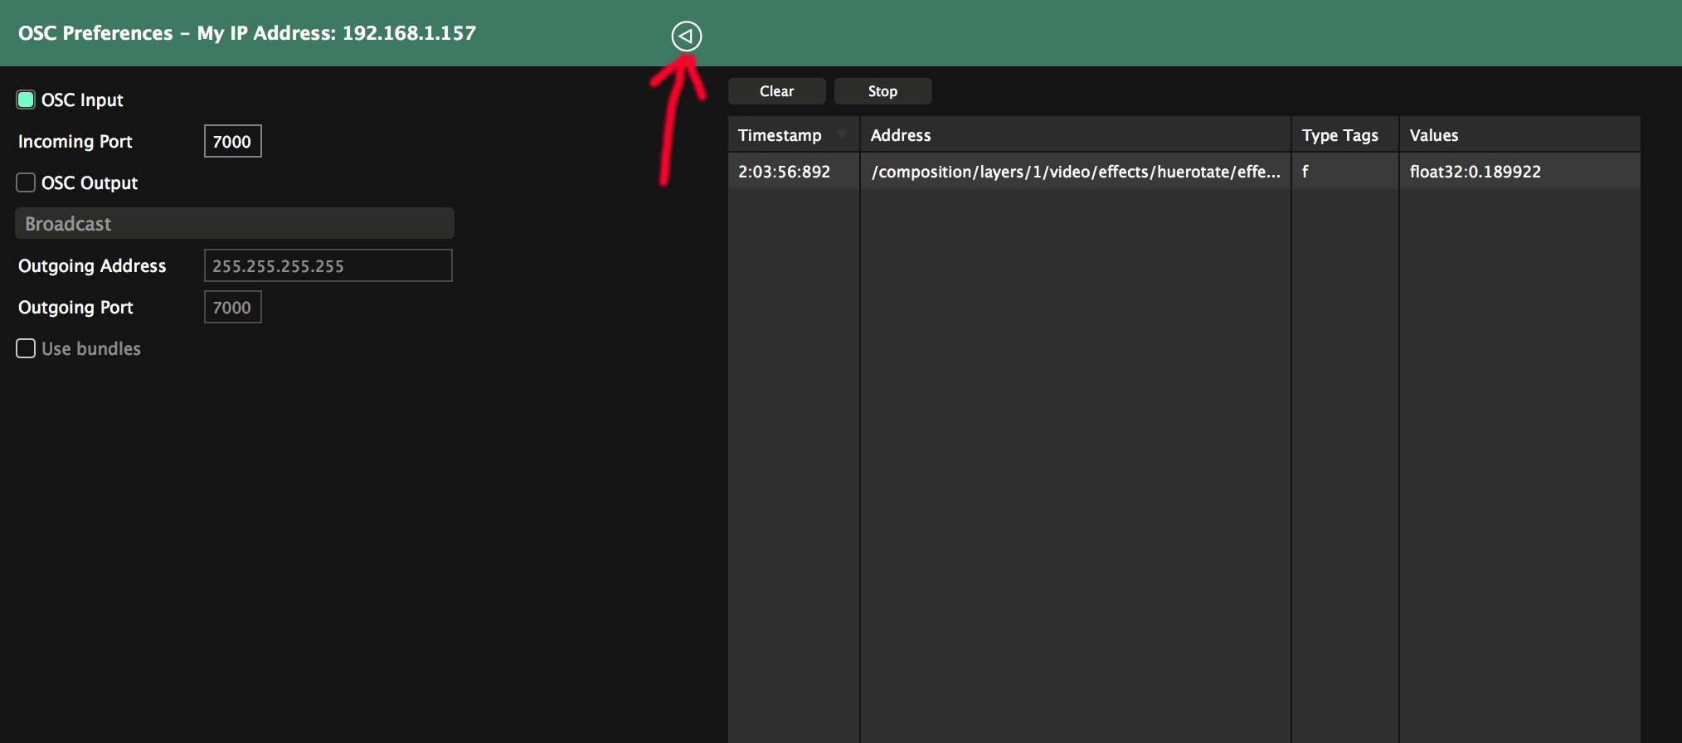
Task: Click the float32:0.189922 value cell
Action: 1475,172
